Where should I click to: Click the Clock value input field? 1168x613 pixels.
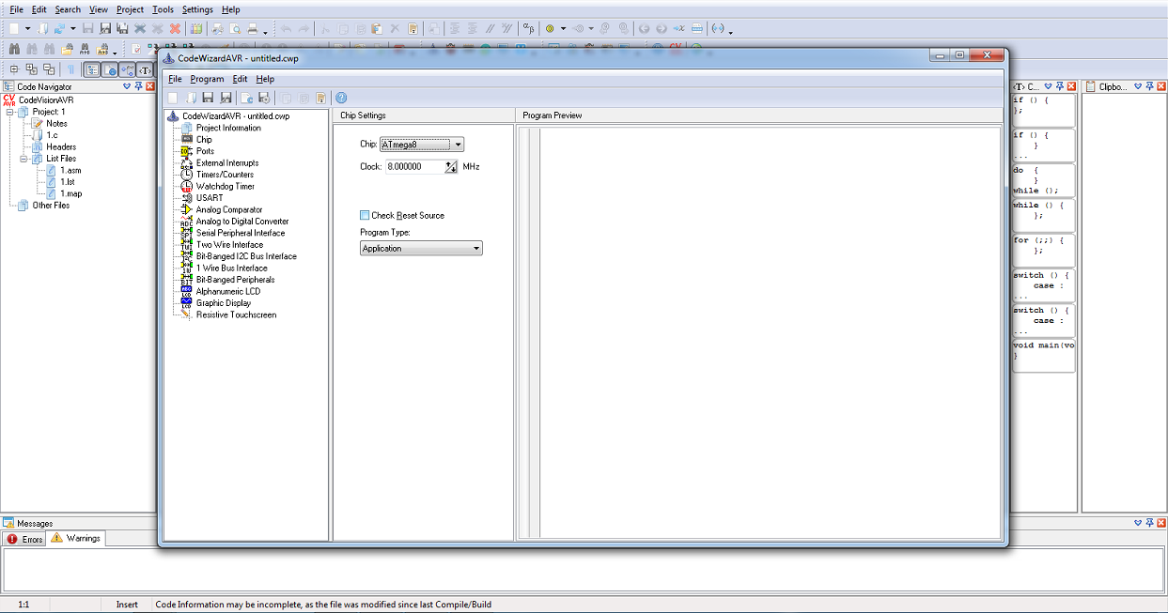[414, 167]
